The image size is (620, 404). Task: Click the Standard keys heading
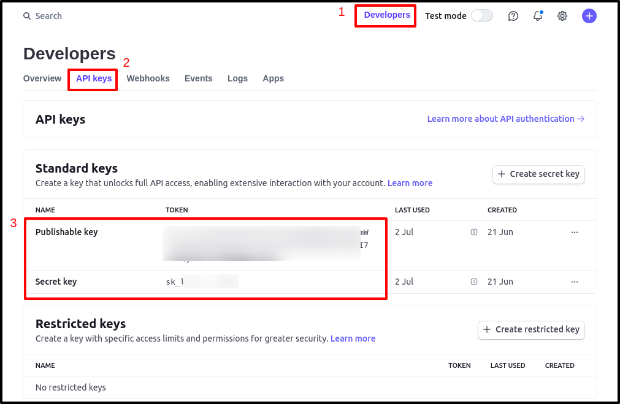pos(77,168)
